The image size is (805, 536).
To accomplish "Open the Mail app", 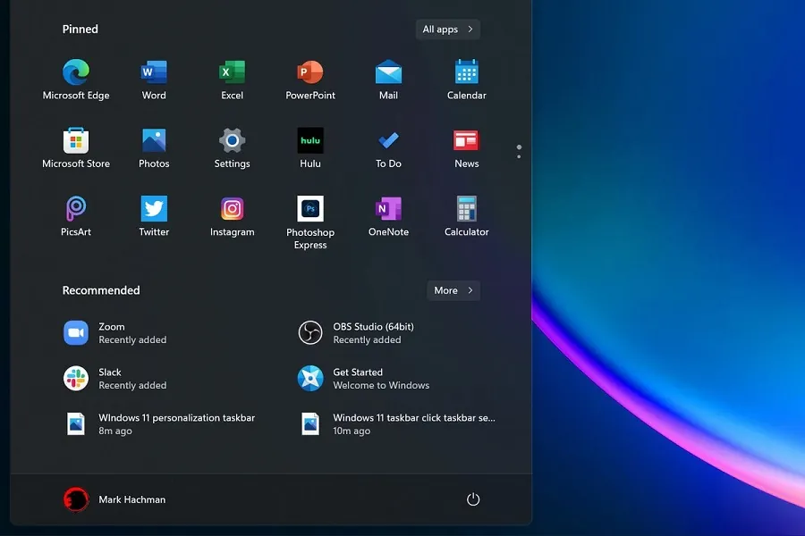I will 388,80.
